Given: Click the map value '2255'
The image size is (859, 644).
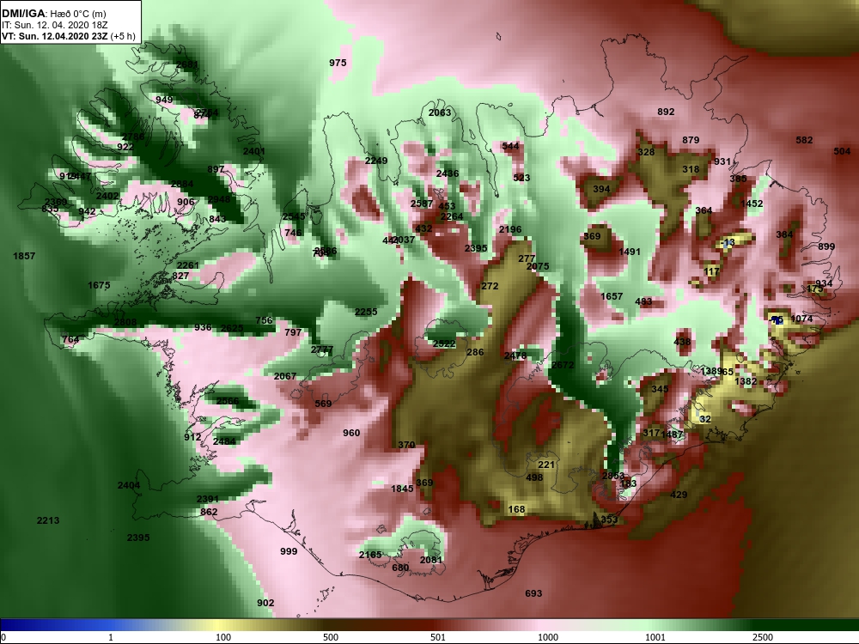Looking at the screenshot, I should [x=365, y=313].
